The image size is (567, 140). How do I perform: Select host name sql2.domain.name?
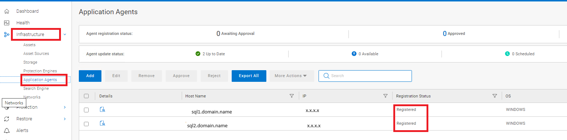tap(207, 125)
